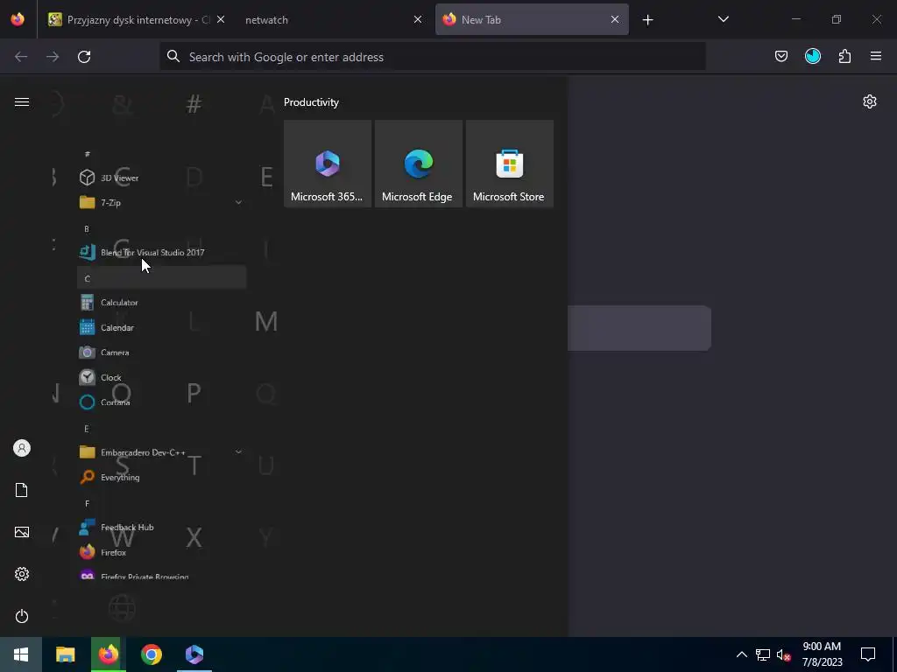Launch Blend for Visual Studio 2017
The image size is (897, 672).
point(161,252)
